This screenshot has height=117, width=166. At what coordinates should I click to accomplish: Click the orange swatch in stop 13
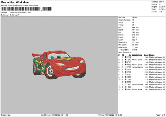[x=125, y=87]
